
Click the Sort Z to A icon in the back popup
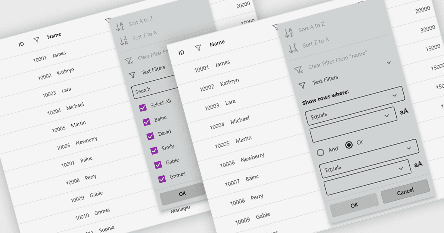(124, 40)
